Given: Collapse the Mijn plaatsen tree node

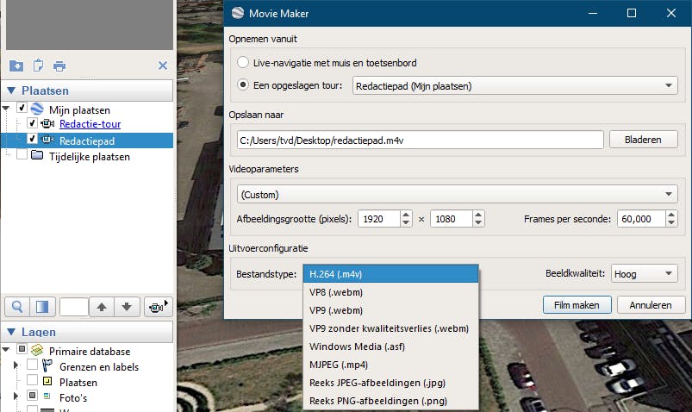Looking at the screenshot, I should click(6, 109).
